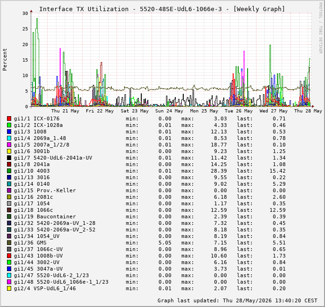Click the Fri 22 May x-axis label
The image size is (325, 307).
pos(100,111)
